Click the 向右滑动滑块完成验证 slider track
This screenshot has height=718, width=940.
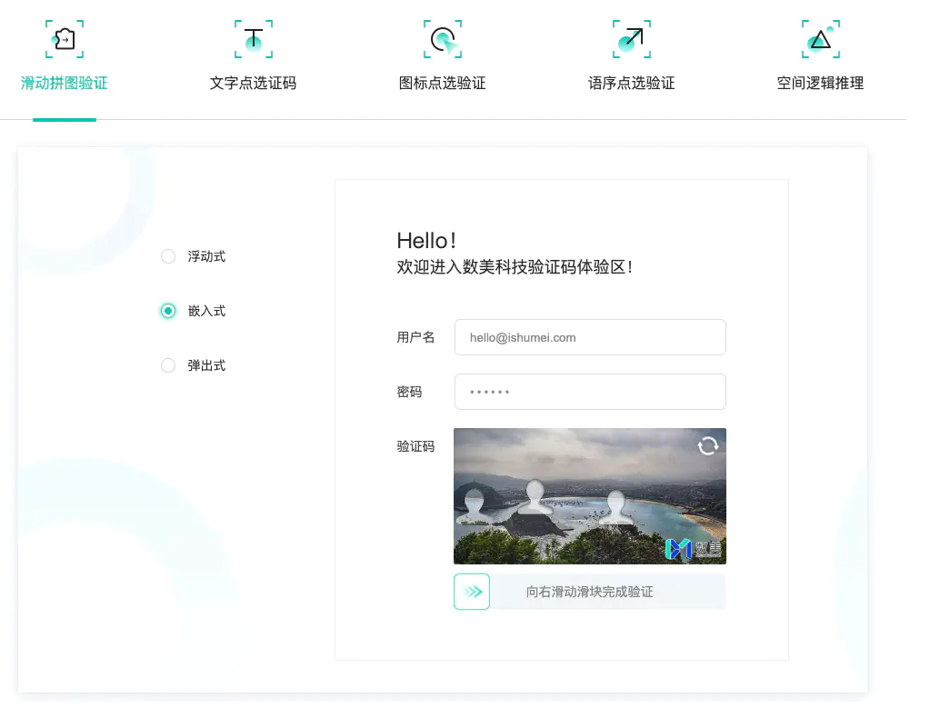[x=590, y=592]
